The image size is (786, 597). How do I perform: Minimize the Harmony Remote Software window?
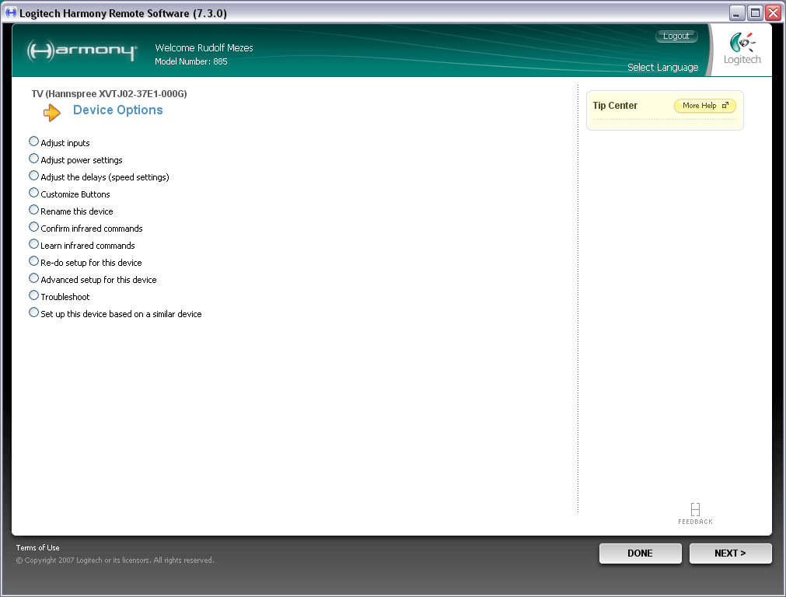pos(736,13)
